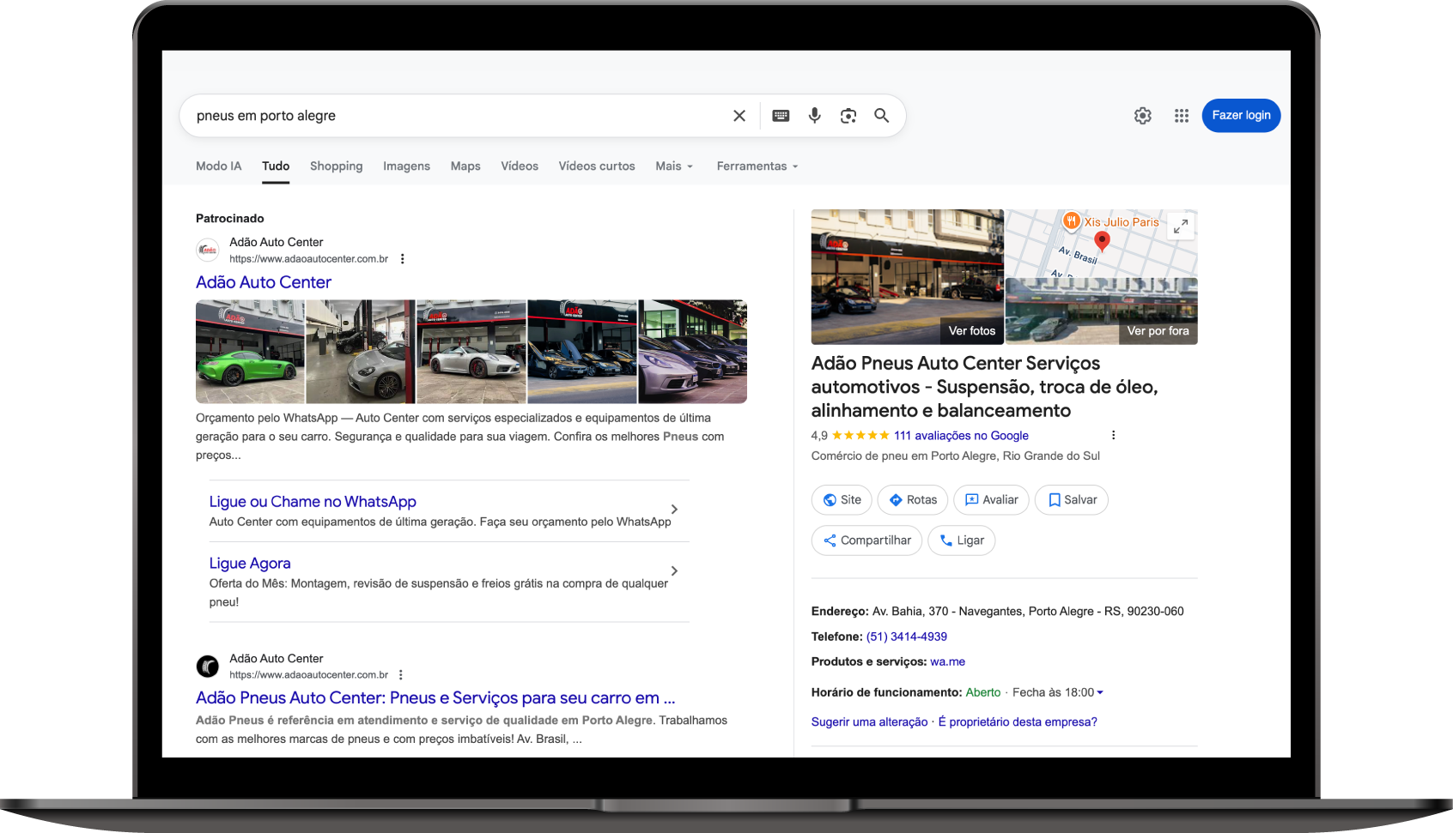The width and height of the screenshot is (1453, 833).
Task: Open the Imagens tab
Action: (407, 166)
